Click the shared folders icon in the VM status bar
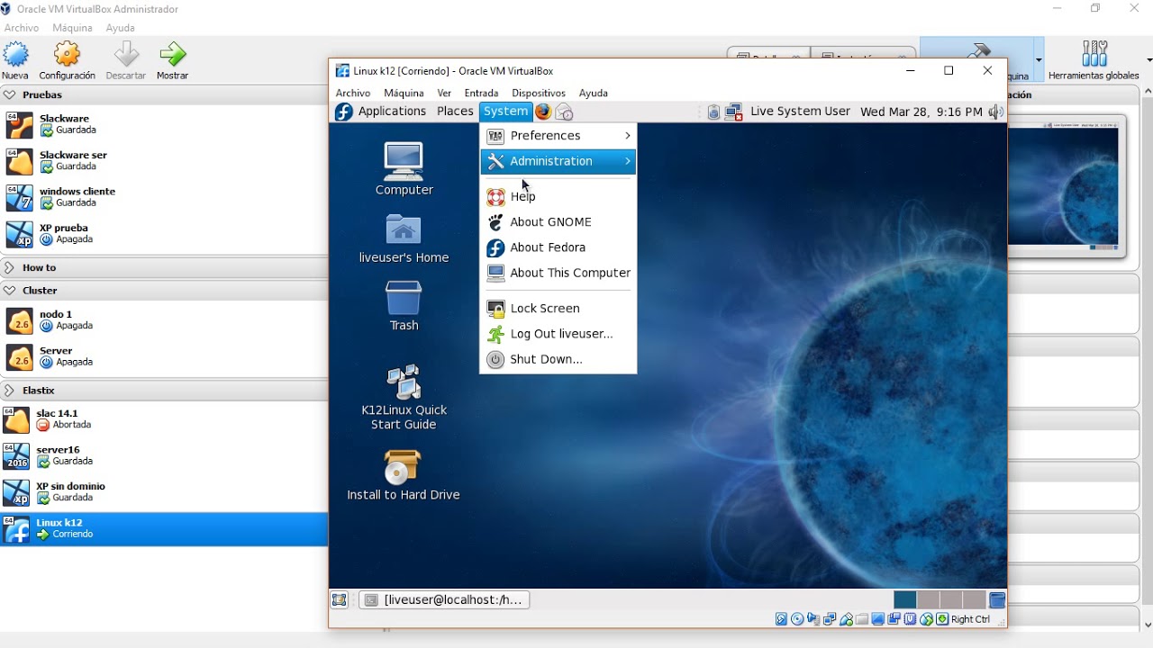Image resolution: width=1153 pixels, height=648 pixels. (x=862, y=619)
